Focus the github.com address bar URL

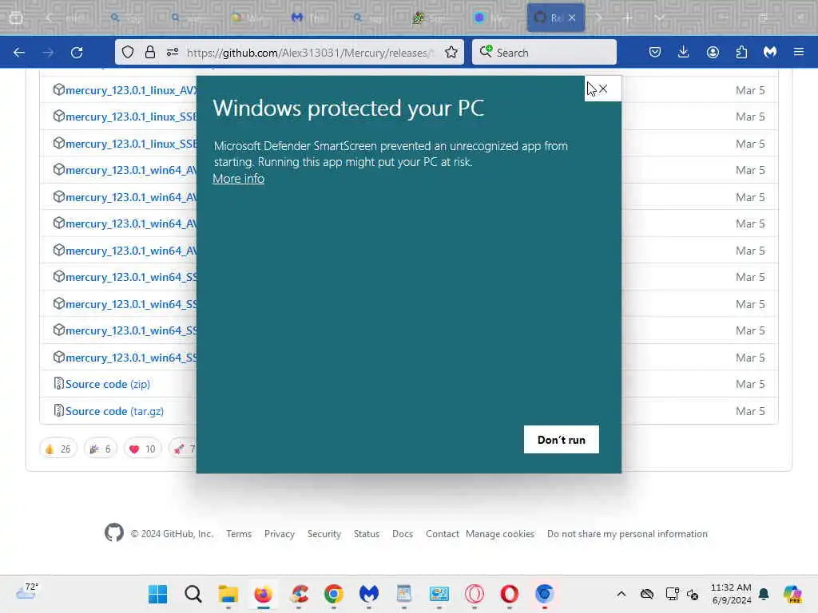coord(310,52)
